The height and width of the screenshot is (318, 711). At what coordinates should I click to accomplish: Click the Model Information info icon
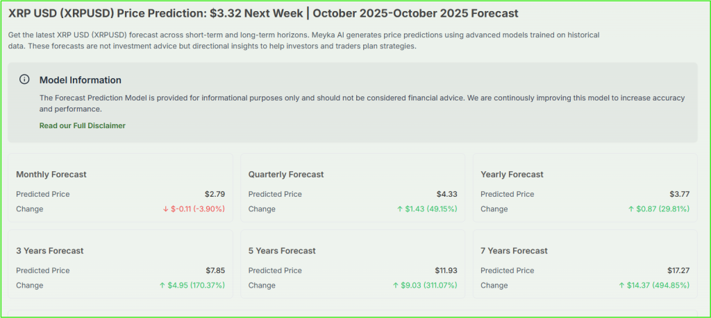tap(24, 80)
